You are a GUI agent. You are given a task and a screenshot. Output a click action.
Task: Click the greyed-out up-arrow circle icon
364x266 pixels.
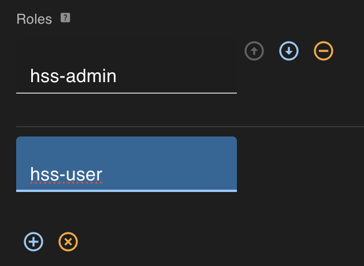(254, 51)
